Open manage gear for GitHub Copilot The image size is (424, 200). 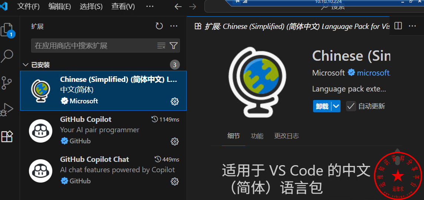tap(175, 141)
